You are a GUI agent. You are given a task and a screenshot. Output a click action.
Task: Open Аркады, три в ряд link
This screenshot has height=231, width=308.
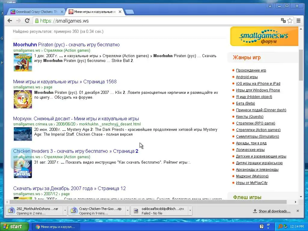[x=251, y=143]
